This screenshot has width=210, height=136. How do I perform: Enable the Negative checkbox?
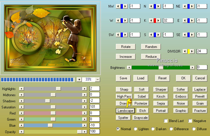[x=190, y=121]
